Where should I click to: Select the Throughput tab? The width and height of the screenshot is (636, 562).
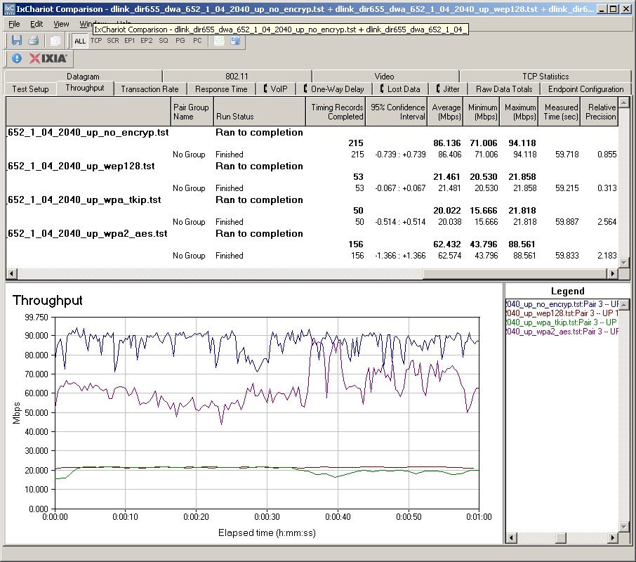(85, 88)
